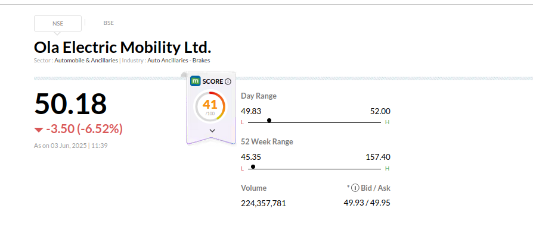Image resolution: width=533 pixels, height=227 pixels.
Task: Click the current price 50.18
Action: 70,103
